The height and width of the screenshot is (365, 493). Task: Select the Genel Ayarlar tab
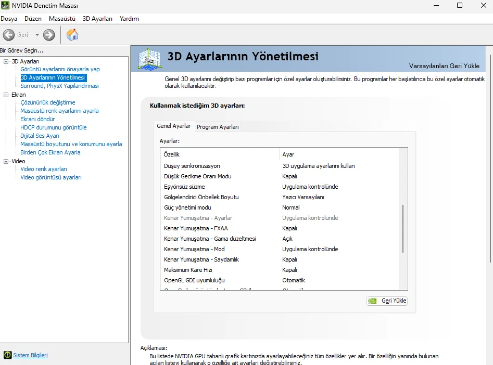pos(173,126)
